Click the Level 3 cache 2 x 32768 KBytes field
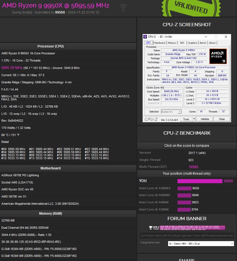The width and height of the screenshot is (237, 261). coord(212,103)
